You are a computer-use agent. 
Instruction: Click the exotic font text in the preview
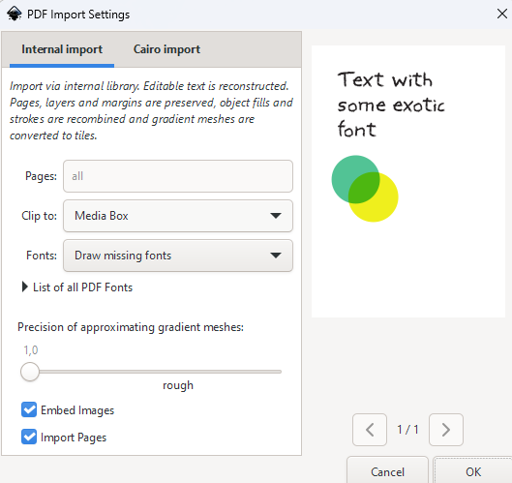pos(391,105)
